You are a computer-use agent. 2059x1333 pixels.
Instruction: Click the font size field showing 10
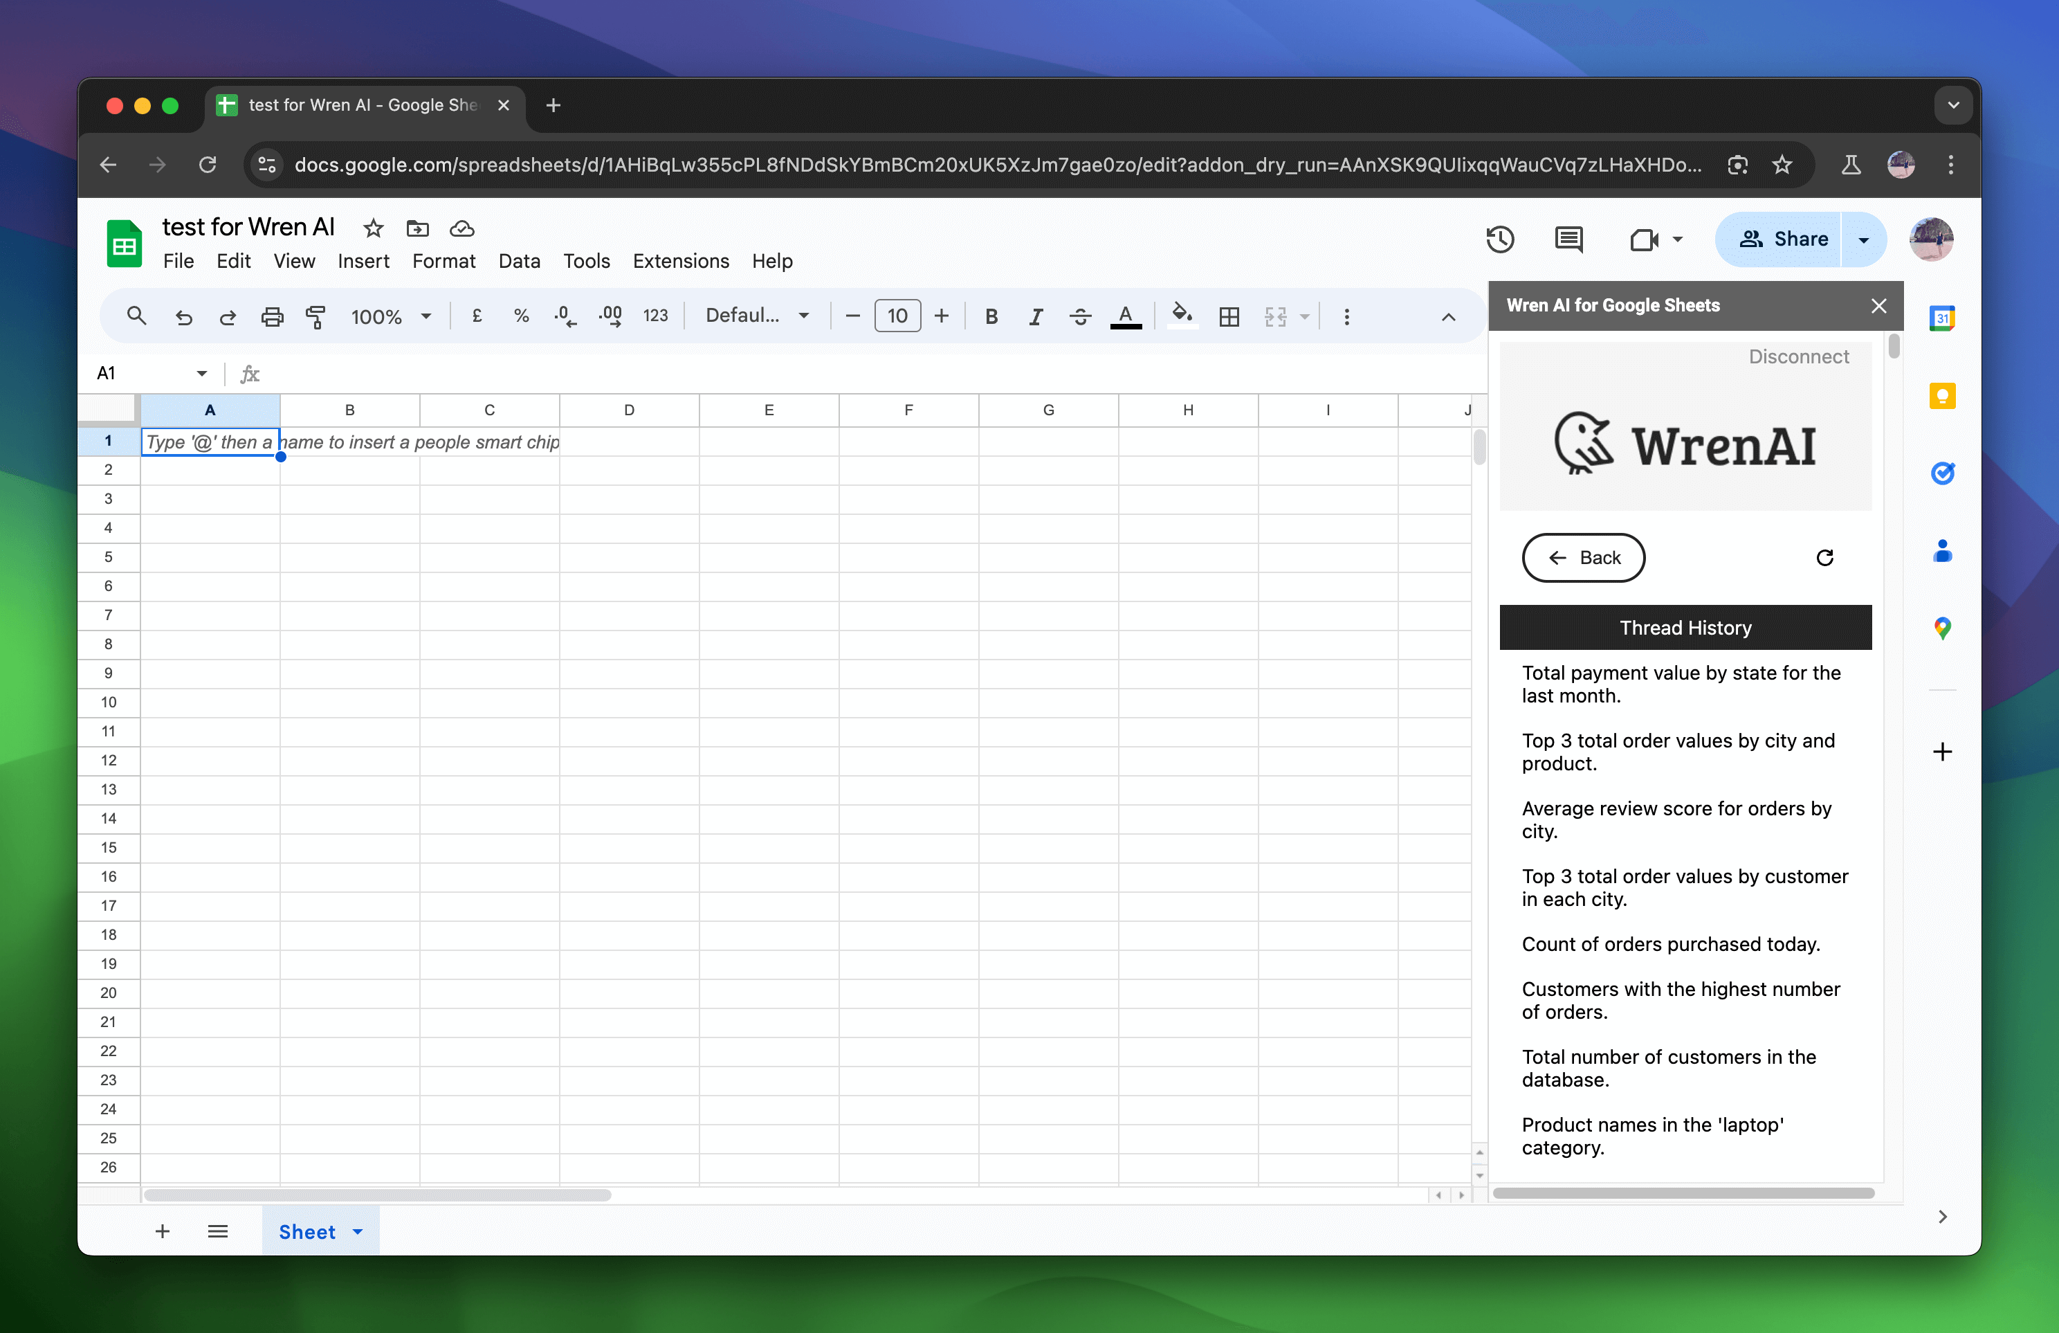[897, 316]
